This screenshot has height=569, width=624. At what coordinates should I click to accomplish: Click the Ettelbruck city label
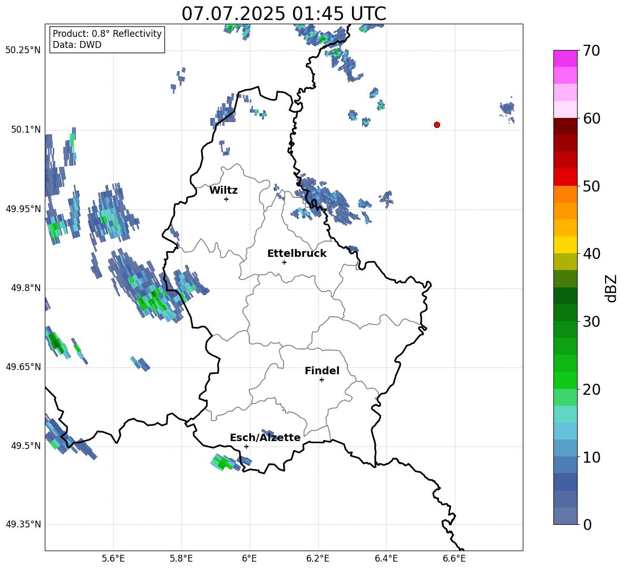(x=297, y=254)
